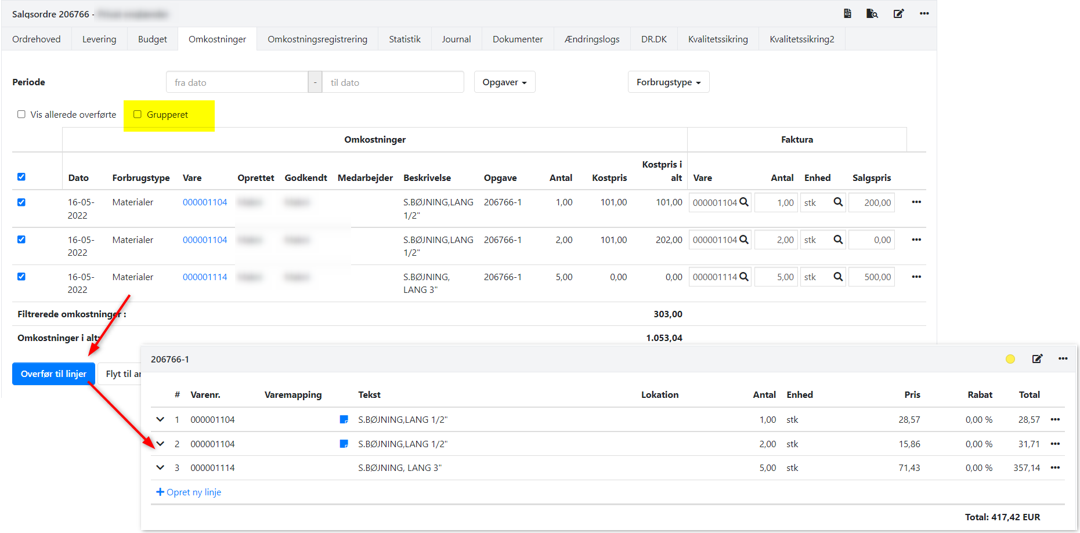Open the more options menu in order header

click(x=924, y=13)
